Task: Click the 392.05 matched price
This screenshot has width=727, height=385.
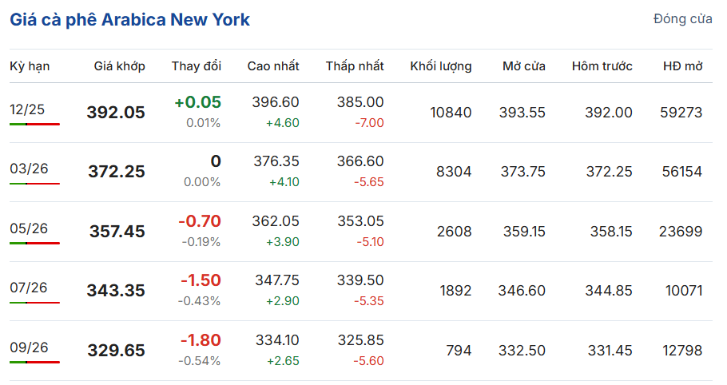Action: (x=116, y=113)
